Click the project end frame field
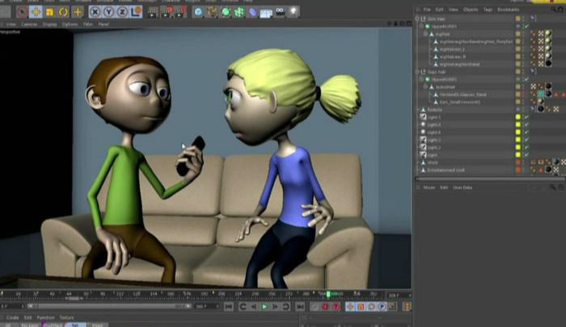Screen dimensions: 566x327 tap(207, 307)
